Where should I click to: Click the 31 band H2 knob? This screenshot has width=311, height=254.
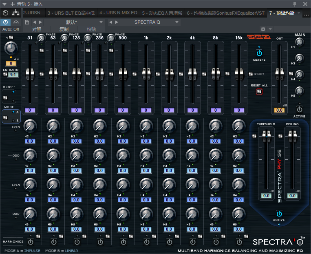click(30, 126)
